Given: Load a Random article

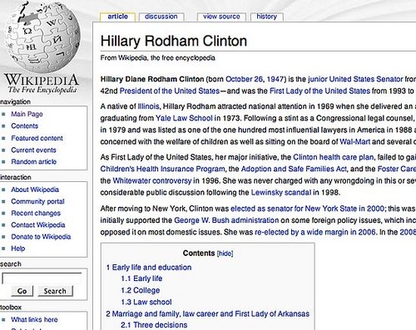Looking at the screenshot, I should [x=34, y=161].
